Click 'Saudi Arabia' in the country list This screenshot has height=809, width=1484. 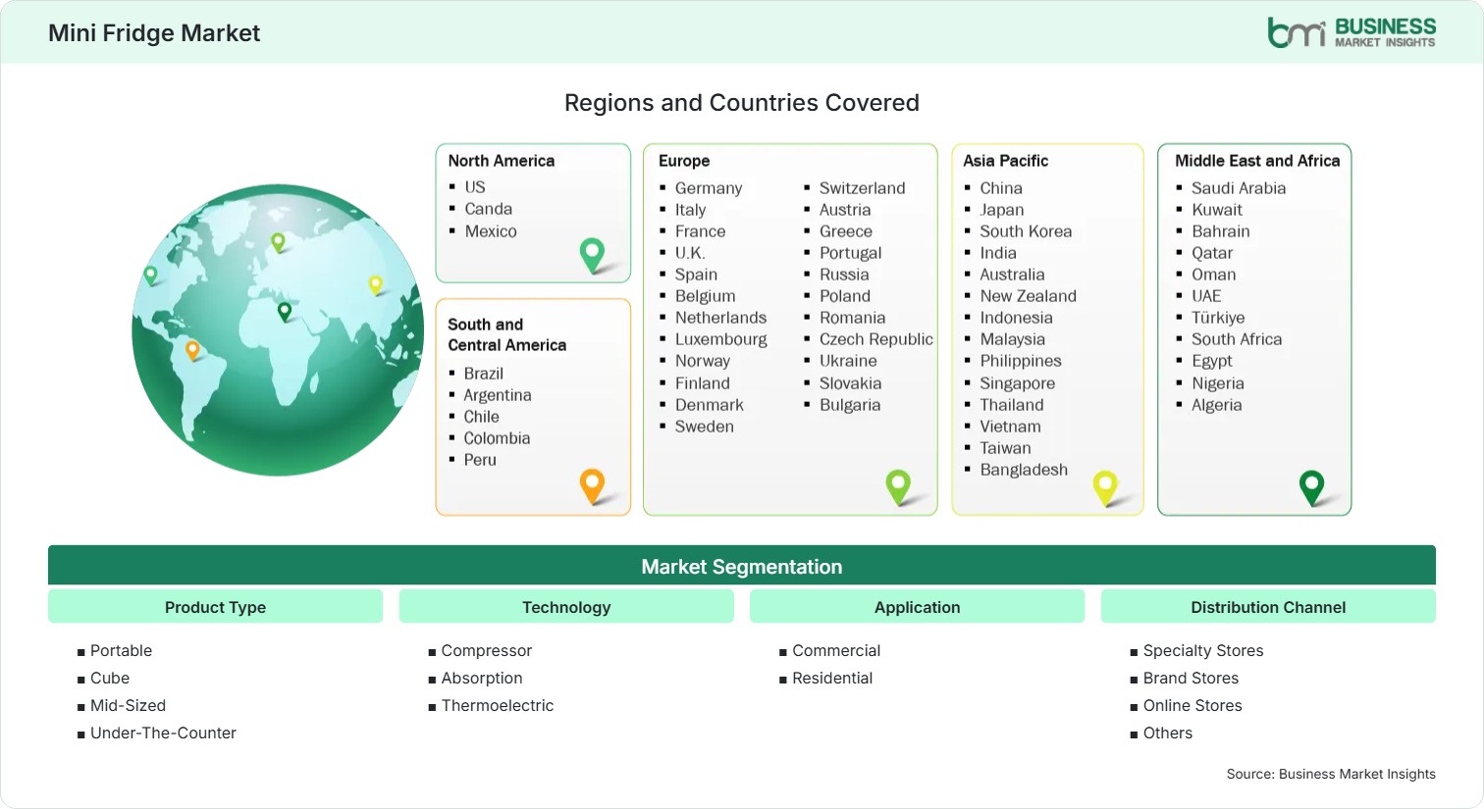click(1239, 188)
